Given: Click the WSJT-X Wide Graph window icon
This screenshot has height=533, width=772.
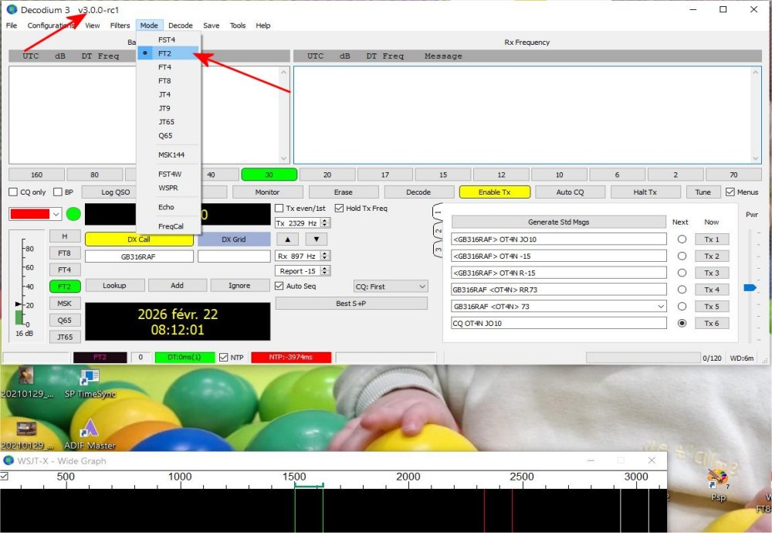Looking at the screenshot, I should pos(9,460).
